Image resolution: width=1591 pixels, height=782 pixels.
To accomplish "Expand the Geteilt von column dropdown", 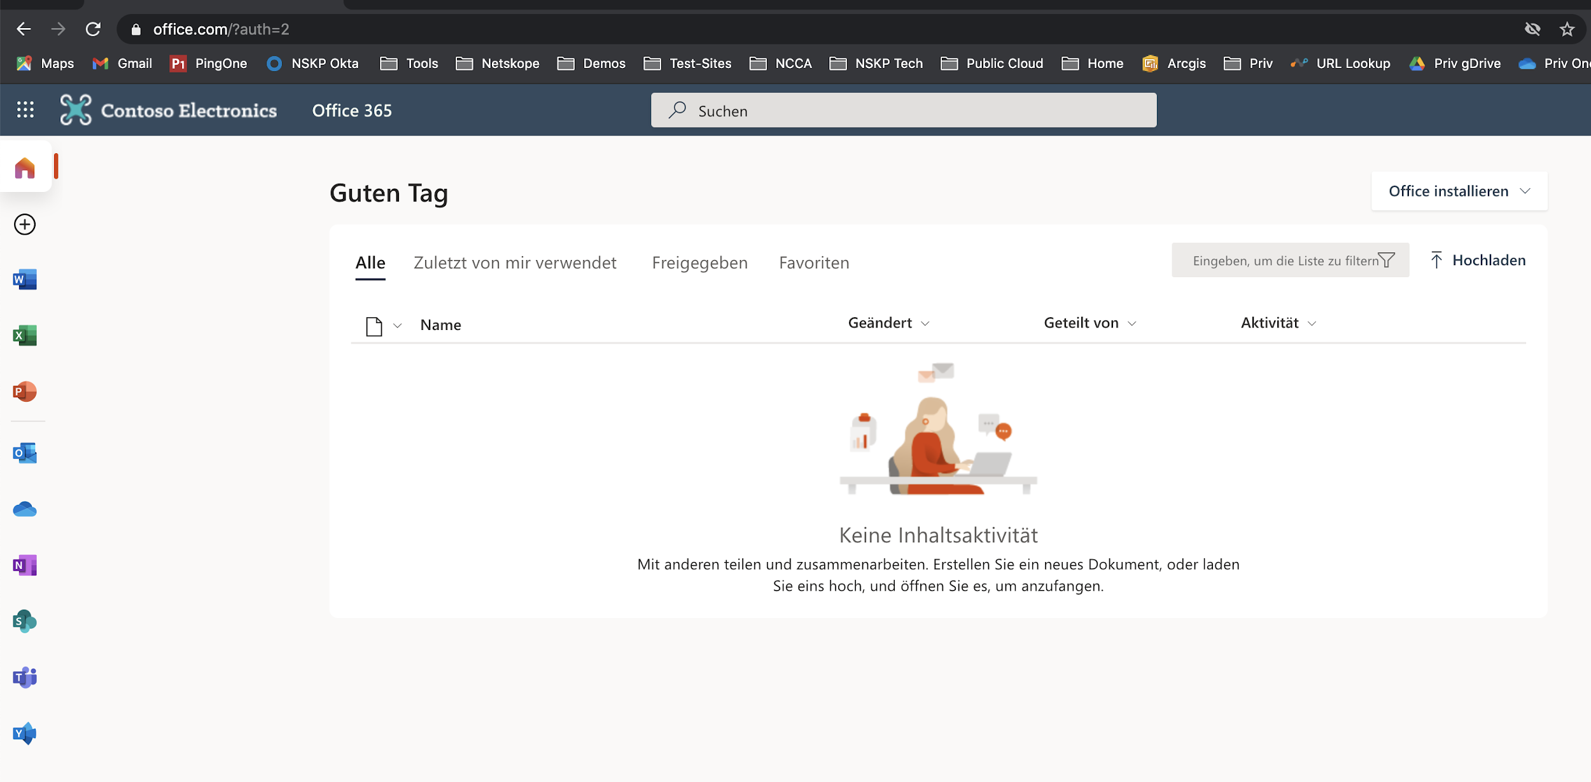I will tap(1090, 323).
